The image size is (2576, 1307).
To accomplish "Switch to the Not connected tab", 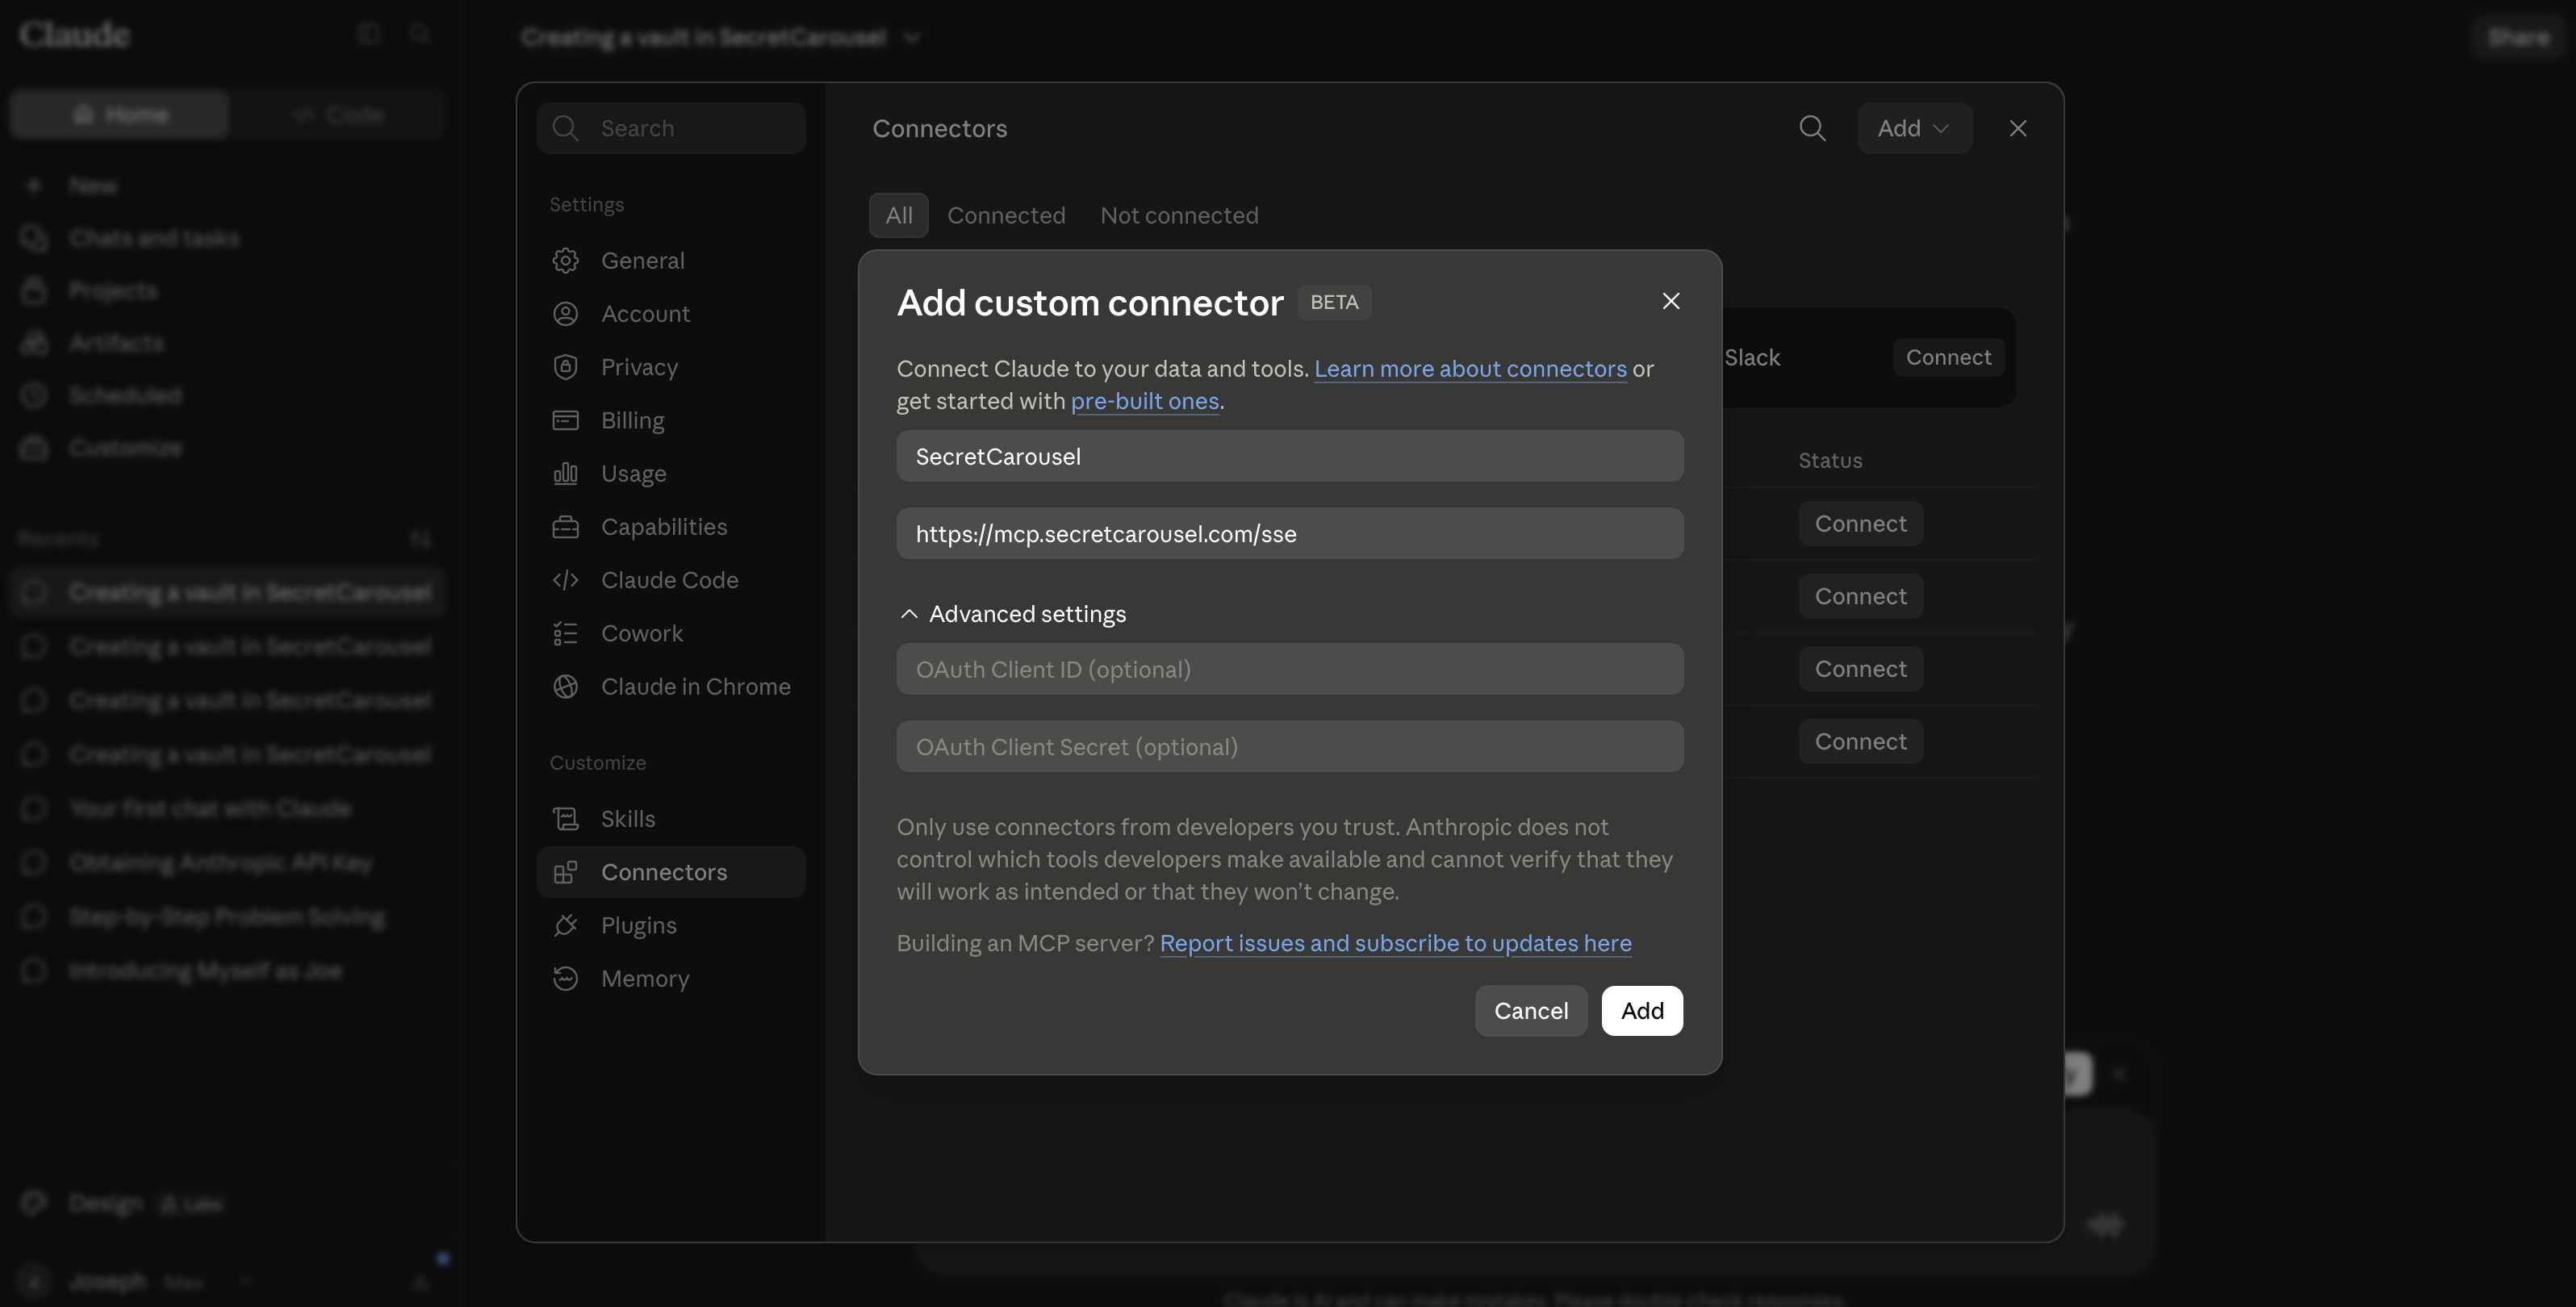I will pyautogui.click(x=1179, y=216).
